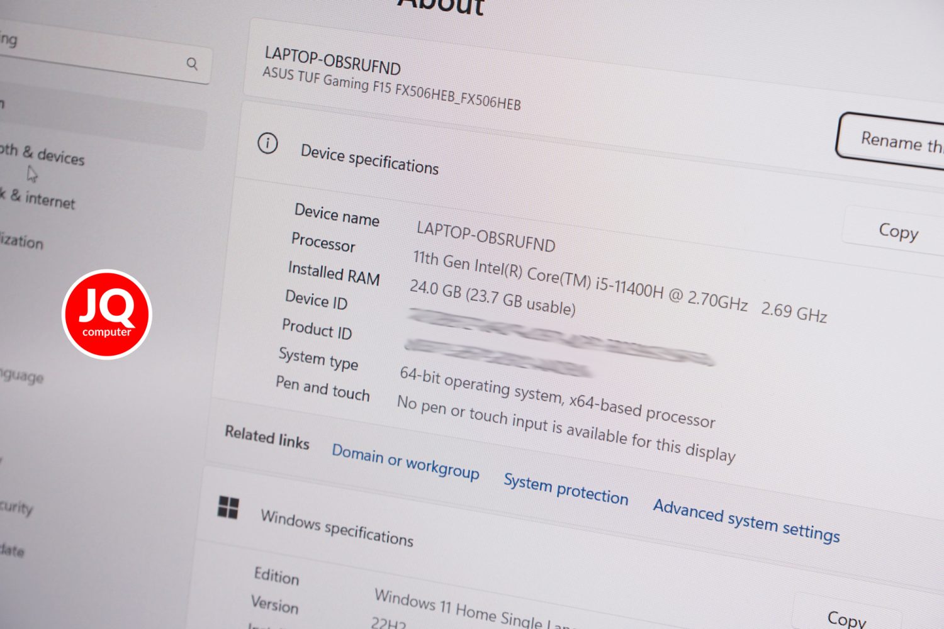Open Network & internet in the sidebar
The width and height of the screenshot is (944, 629).
click(x=38, y=199)
